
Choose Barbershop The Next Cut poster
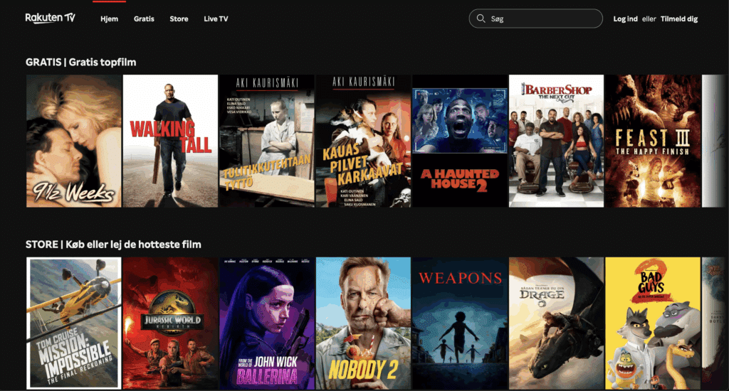tap(556, 141)
